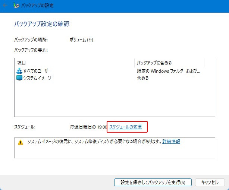
Task: Click the バックアップ設定の確認 heading
Action: (42, 24)
